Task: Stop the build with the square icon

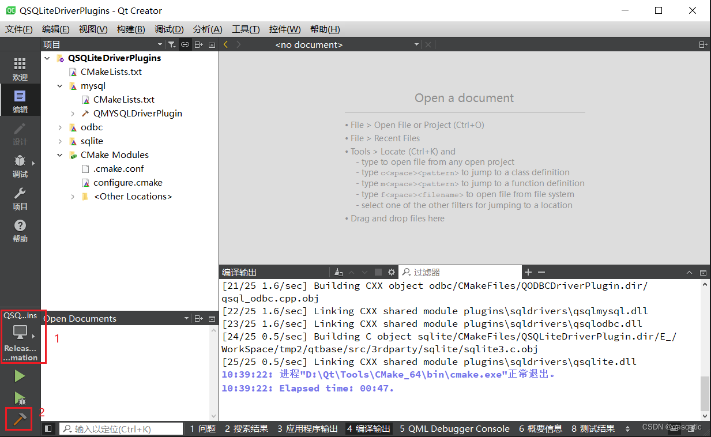Action: tap(378, 272)
